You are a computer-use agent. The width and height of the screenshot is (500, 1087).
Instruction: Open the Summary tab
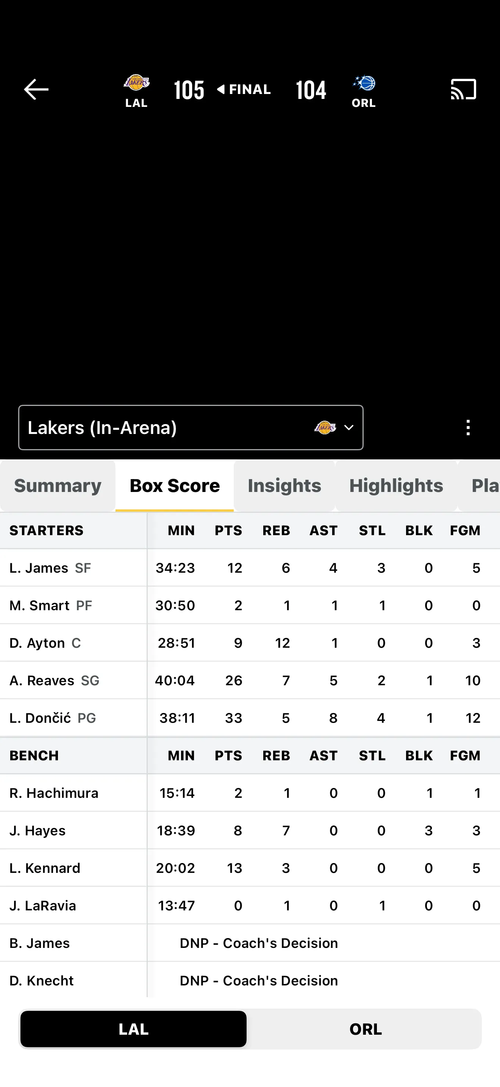pyautogui.click(x=58, y=486)
